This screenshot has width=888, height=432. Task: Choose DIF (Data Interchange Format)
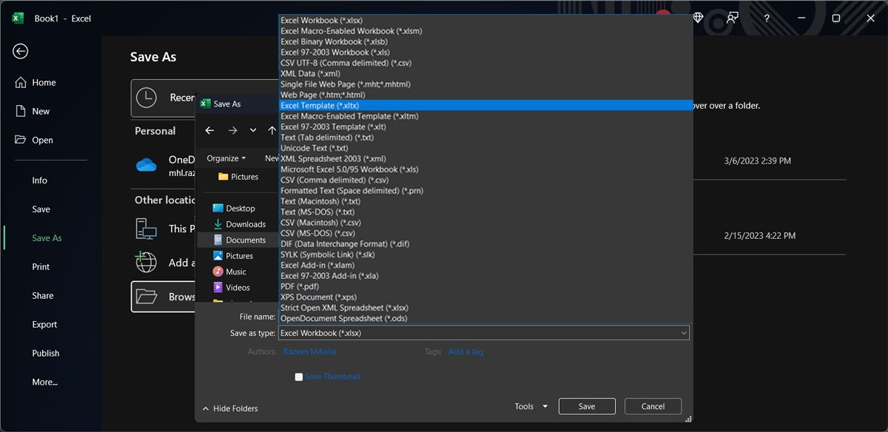(x=485, y=243)
